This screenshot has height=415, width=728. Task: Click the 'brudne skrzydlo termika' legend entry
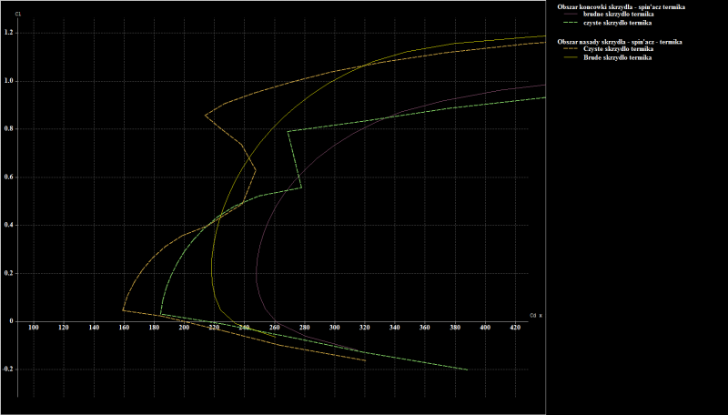(x=620, y=15)
